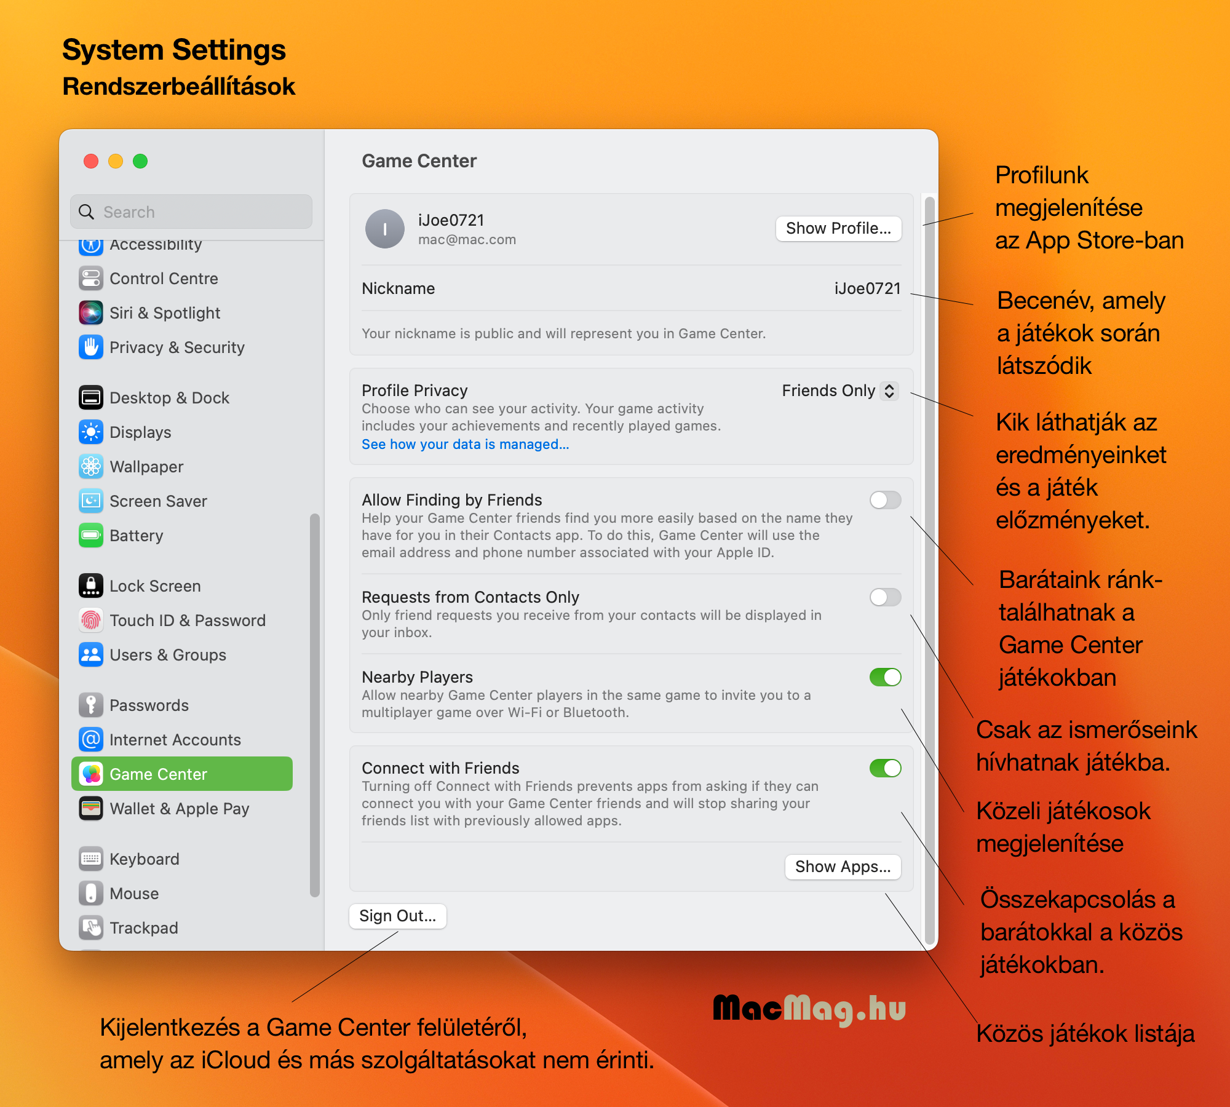Select Keyboard in the sidebar
The image size is (1230, 1107).
coord(182,859)
